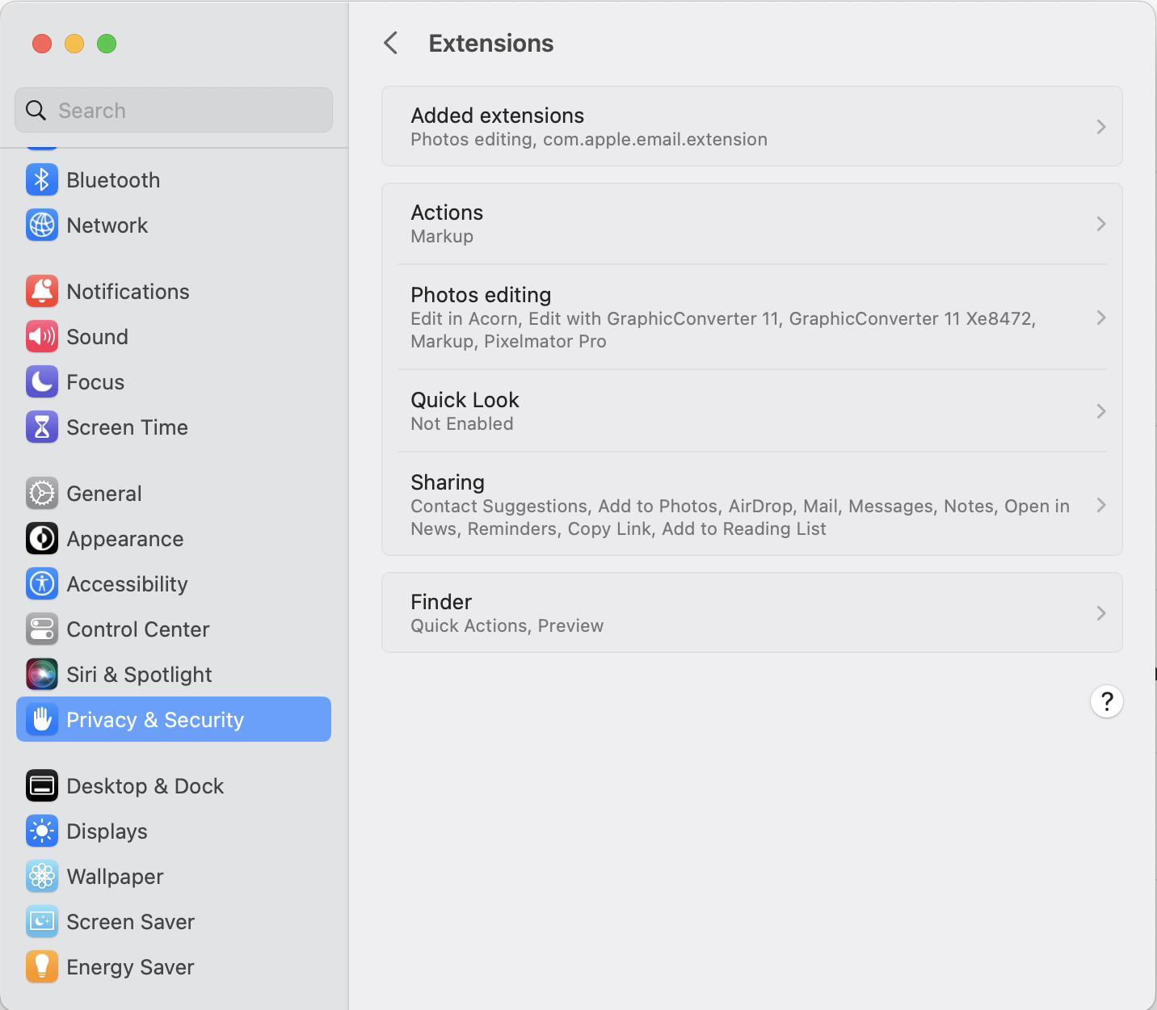This screenshot has height=1010, width=1157.
Task: Select General in the sidebar
Action: 104,494
